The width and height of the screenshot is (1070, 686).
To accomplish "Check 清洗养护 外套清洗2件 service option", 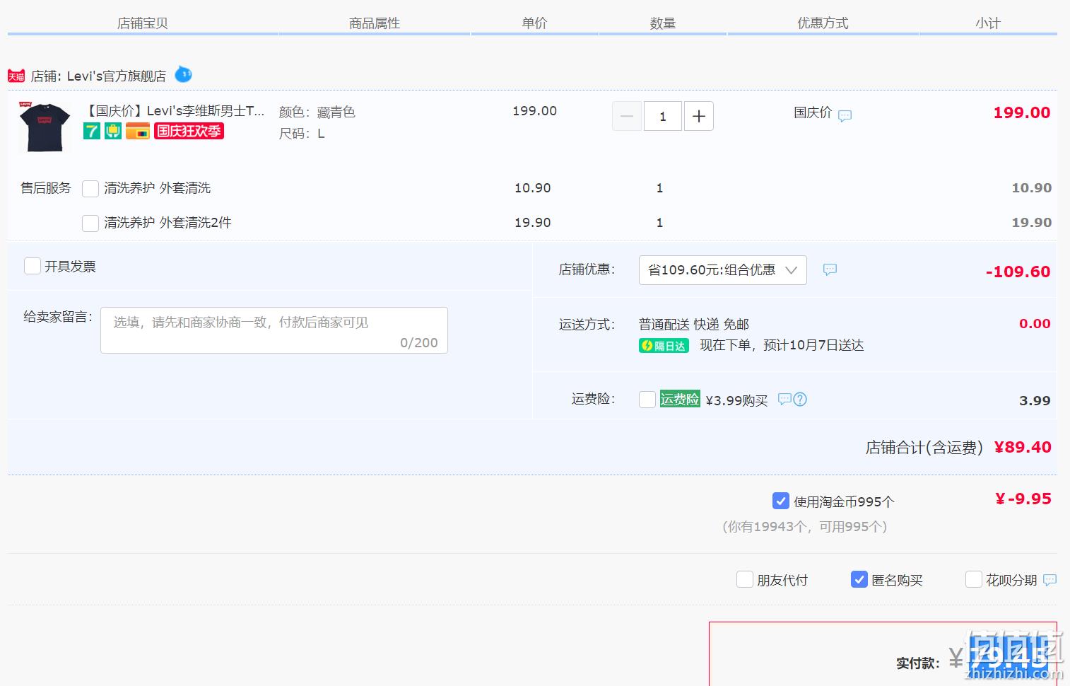I will 90,223.
